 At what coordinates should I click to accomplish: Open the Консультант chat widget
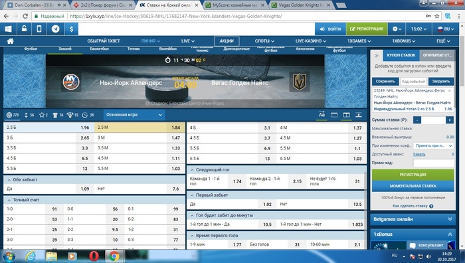pos(427,245)
